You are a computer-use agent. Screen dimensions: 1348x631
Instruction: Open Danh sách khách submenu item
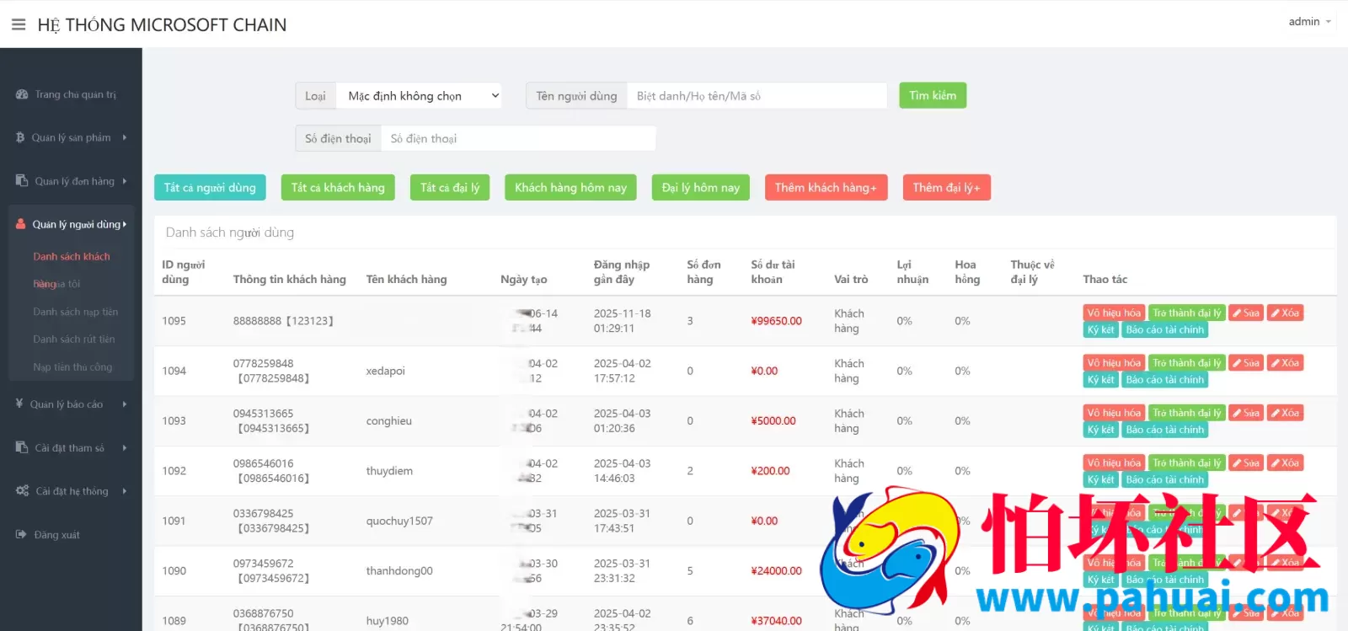click(x=72, y=256)
